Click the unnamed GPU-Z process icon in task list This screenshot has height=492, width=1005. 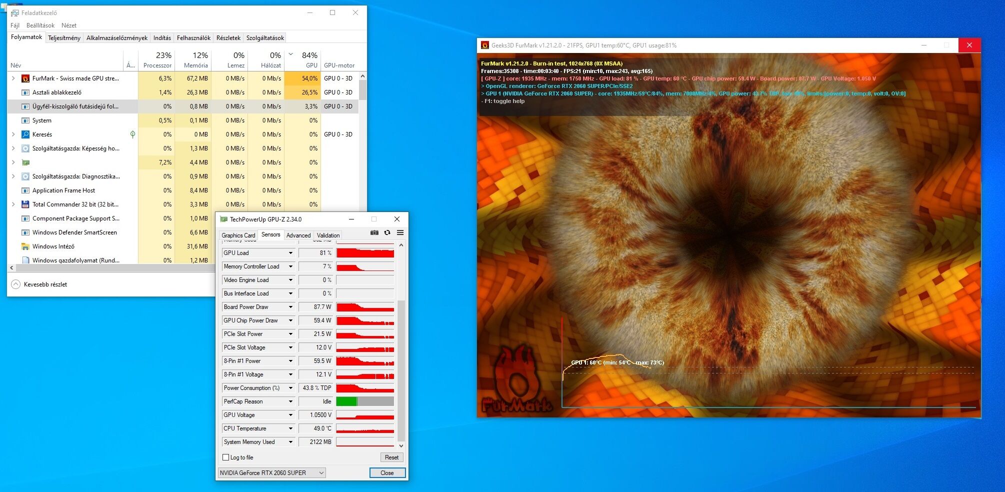coord(25,162)
